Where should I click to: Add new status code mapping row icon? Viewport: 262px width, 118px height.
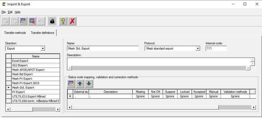[x=71, y=84]
